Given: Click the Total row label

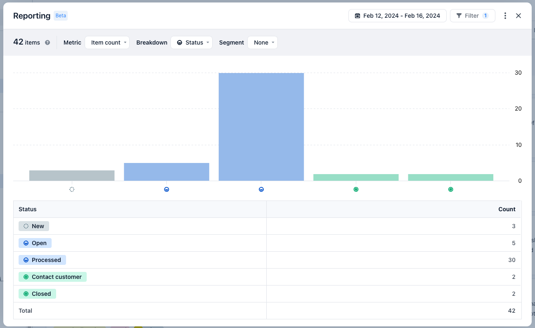Looking at the screenshot, I should click(25, 311).
